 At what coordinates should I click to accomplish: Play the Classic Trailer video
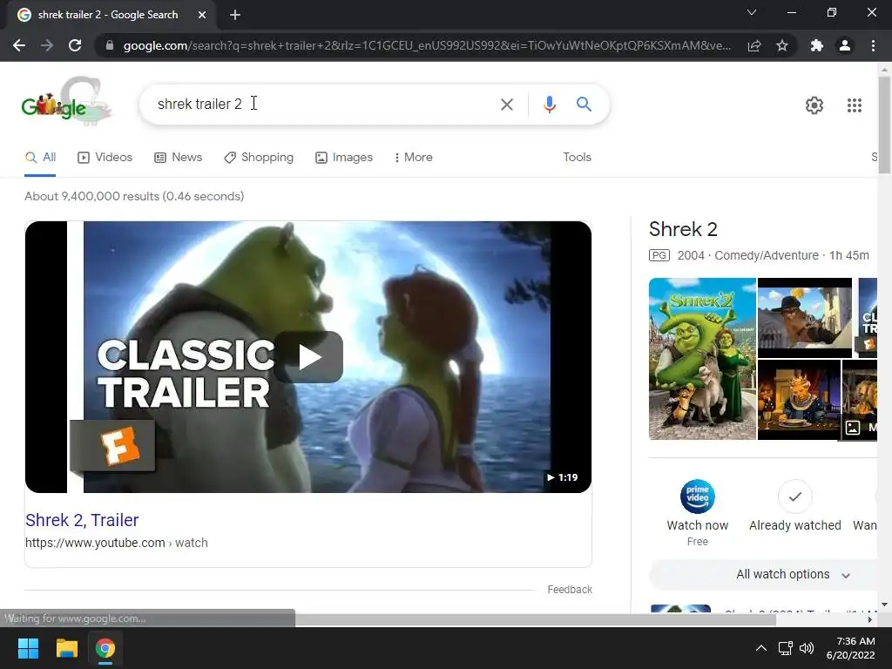(308, 357)
